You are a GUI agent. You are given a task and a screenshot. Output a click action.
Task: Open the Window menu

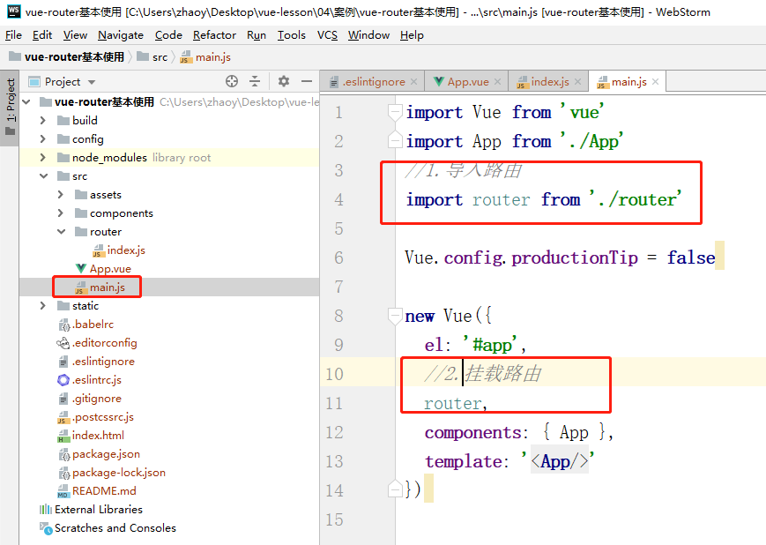(x=368, y=35)
